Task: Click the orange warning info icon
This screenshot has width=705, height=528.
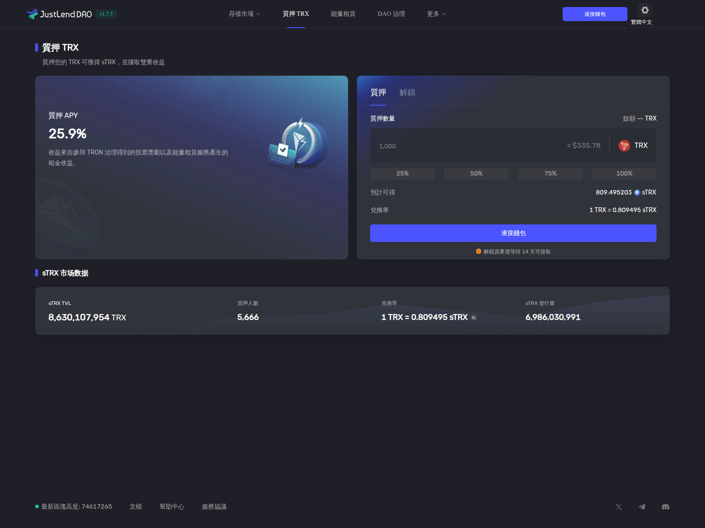Action: (479, 251)
